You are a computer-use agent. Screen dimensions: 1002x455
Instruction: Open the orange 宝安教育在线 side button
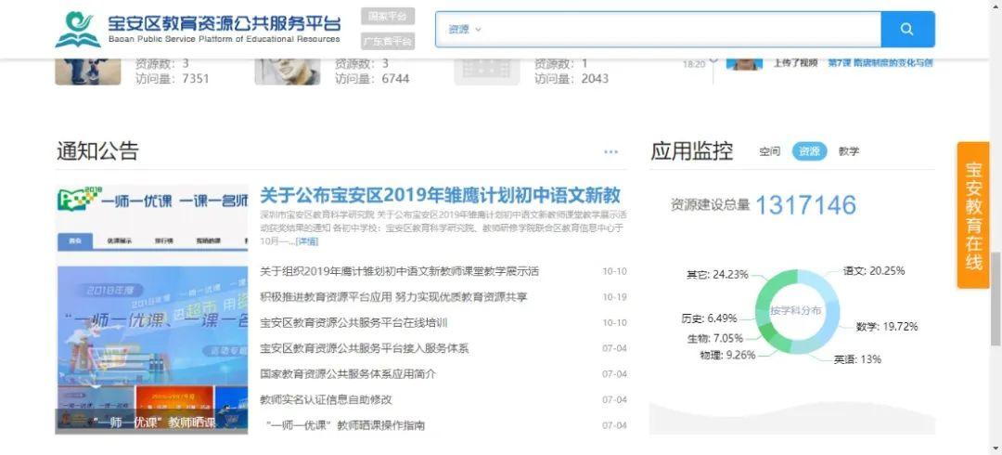click(x=973, y=215)
